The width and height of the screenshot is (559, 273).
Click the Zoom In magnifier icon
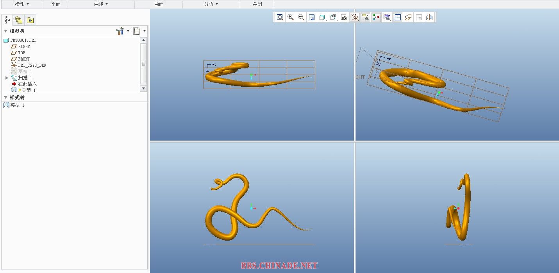click(x=291, y=17)
